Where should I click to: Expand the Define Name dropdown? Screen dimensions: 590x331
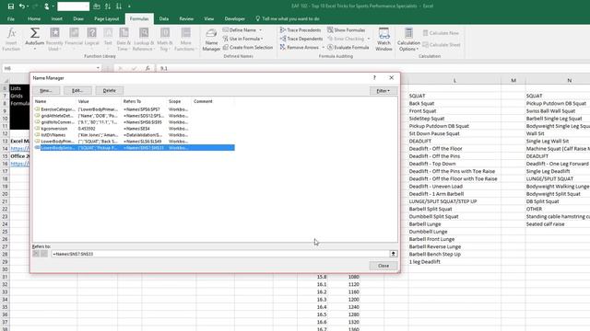point(260,30)
